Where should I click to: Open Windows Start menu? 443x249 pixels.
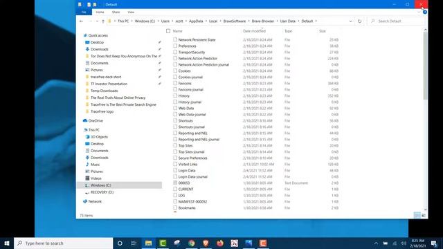[7, 243]
